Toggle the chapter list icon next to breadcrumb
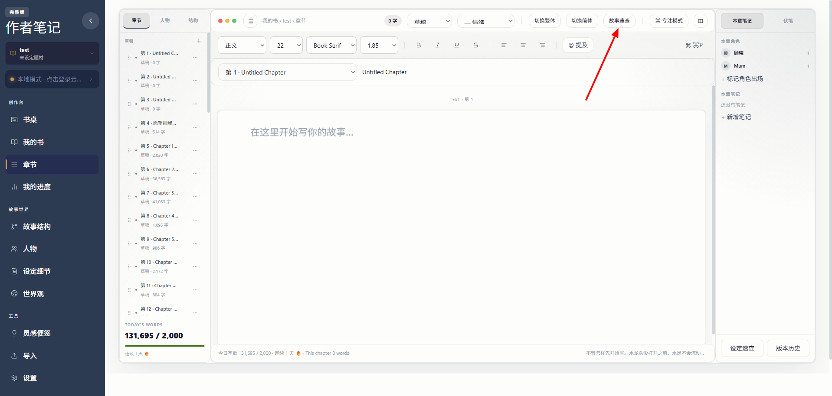 tap(250, 21)
